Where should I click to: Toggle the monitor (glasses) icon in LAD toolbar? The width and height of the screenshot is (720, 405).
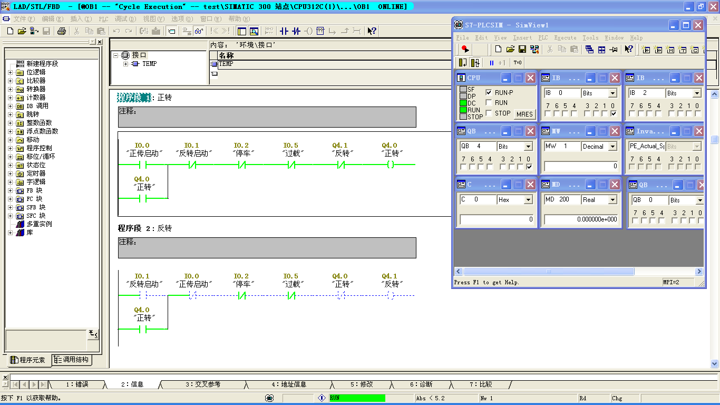pos(199,31)
